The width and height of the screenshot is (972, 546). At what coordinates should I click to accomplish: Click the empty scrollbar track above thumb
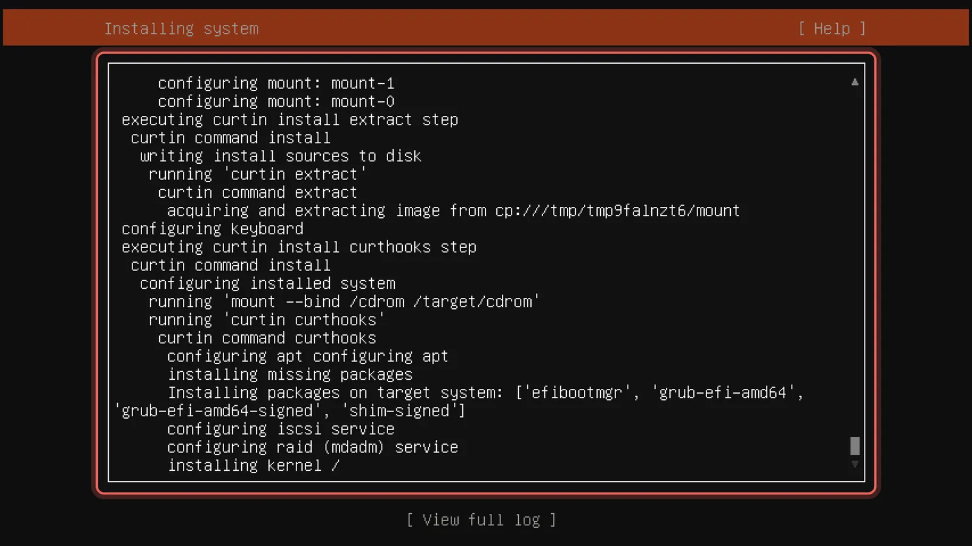click(x=855, y=261)
